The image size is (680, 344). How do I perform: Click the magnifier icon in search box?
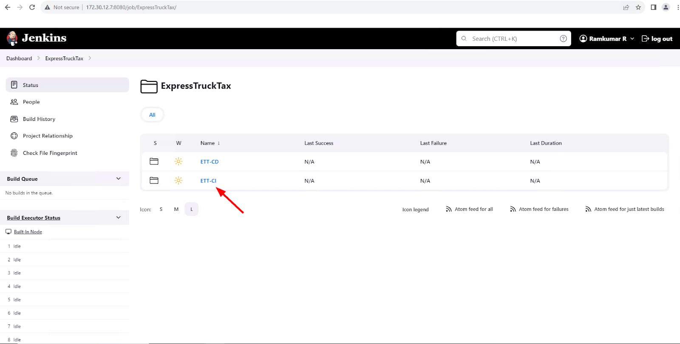(x=464, y=39)
